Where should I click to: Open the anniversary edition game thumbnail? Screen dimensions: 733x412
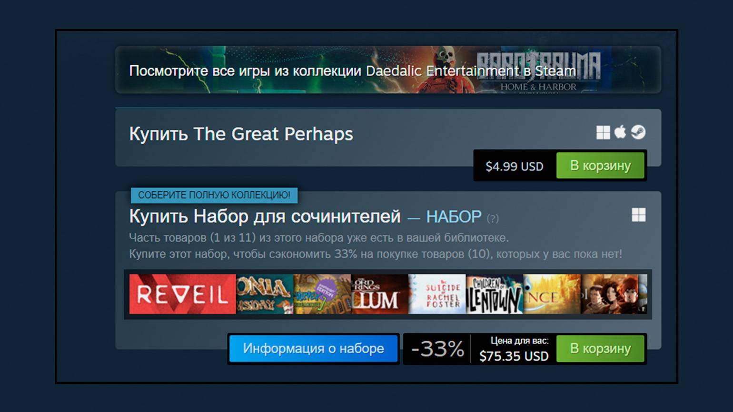click(322, 294)
